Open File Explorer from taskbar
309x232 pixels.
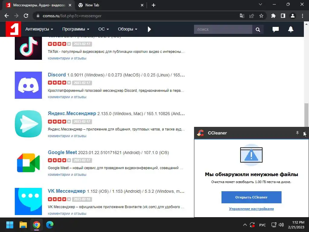tap(23, 225)
